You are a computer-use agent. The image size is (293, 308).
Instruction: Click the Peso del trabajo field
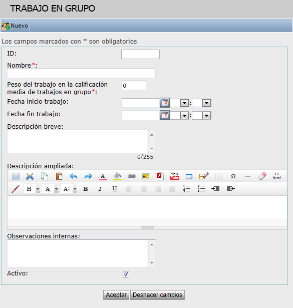pos(134,86)
